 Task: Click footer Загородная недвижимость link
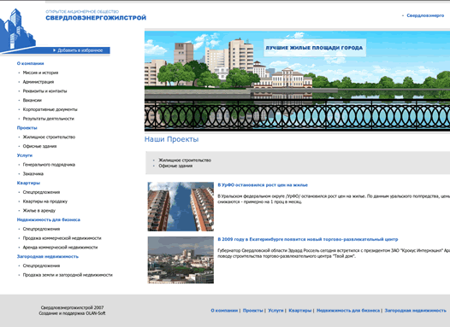point(415,311)
